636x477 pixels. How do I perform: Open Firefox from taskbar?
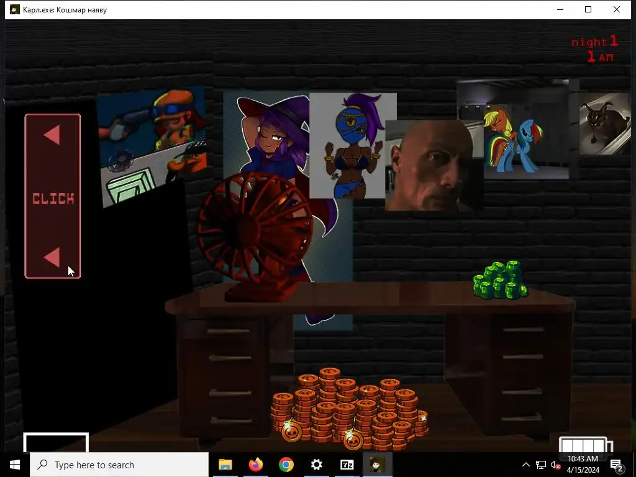[255, 465]
